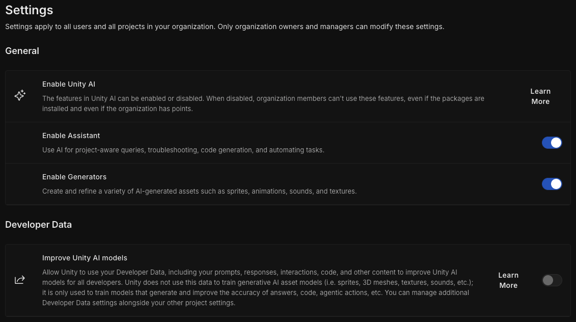Disable the Enable Generators switch
Image resolution: width=576 pixels, height=322 pixels.
552,184
